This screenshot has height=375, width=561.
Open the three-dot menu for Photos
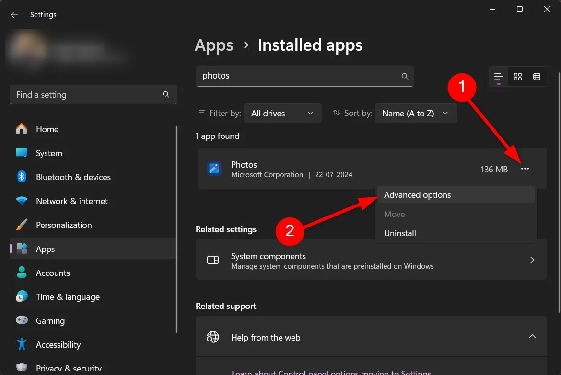pyautogui.click(x=525, y=169)
